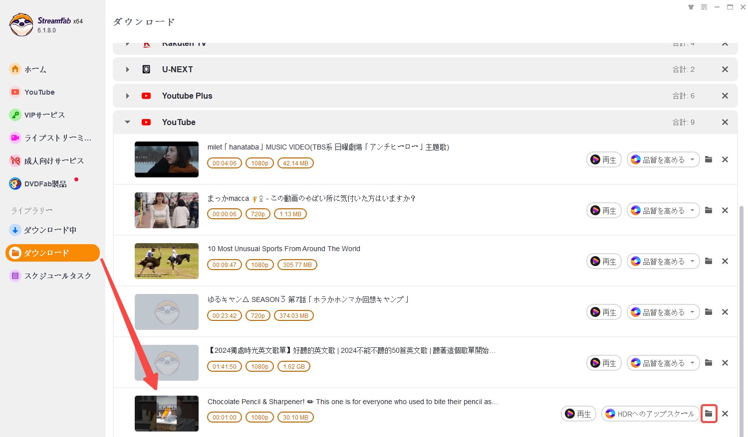Click the 00:09:47 duration badge
748x437 pixels.
[225, 265]
